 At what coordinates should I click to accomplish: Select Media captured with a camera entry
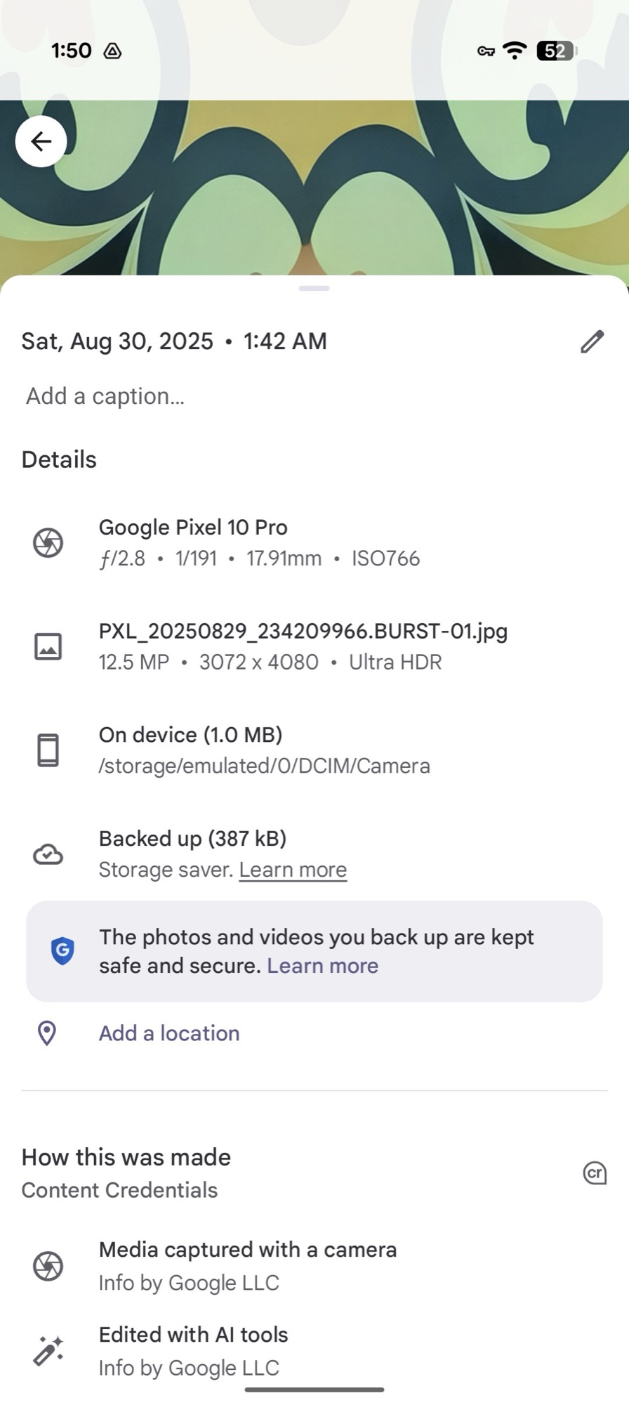tap(247, 1250)
